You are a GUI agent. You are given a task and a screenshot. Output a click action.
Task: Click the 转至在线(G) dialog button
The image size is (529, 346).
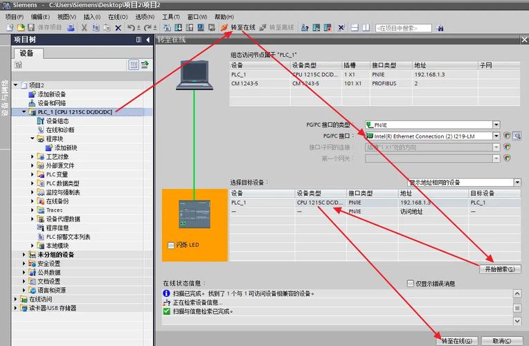pos(457,341)
